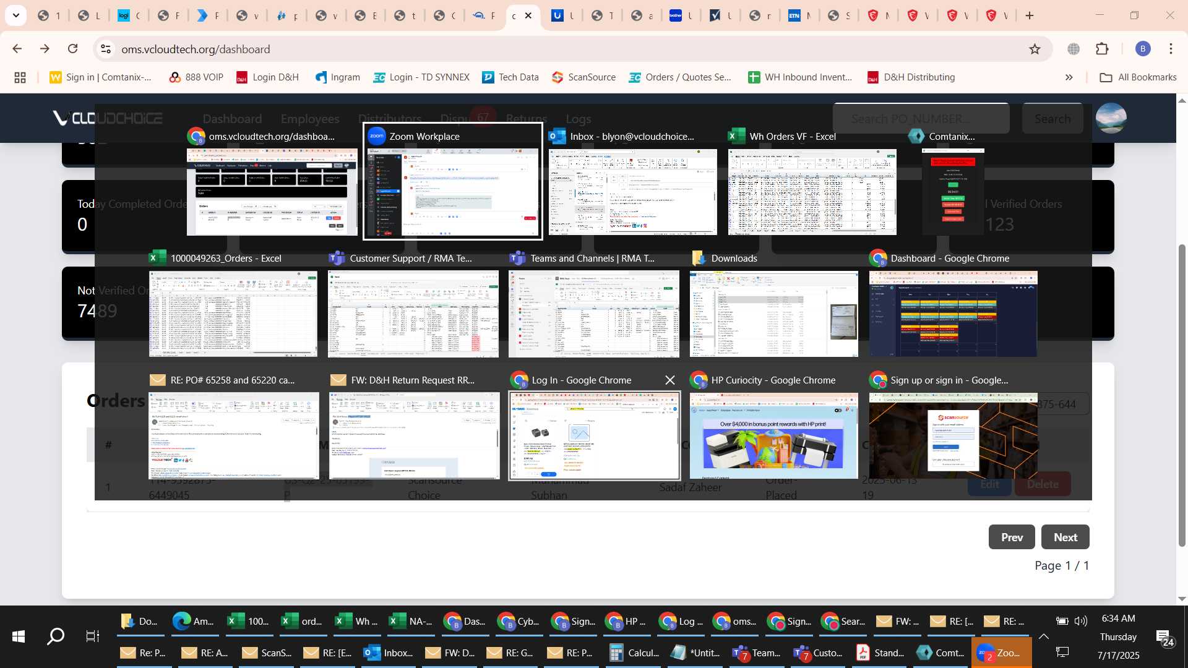Image resolution: width=1188 pixels, height=668 pixels.
Task: Click the page vertical scrollbar
Action: 1182,396
